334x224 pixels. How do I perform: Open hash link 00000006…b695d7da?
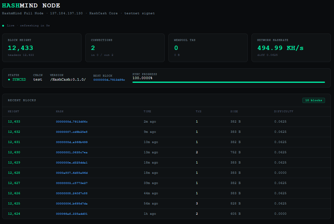[72, 204]
